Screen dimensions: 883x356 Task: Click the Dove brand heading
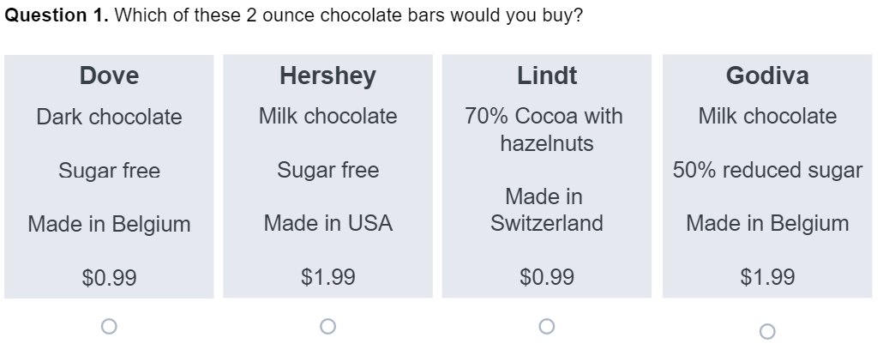point(109,75)
